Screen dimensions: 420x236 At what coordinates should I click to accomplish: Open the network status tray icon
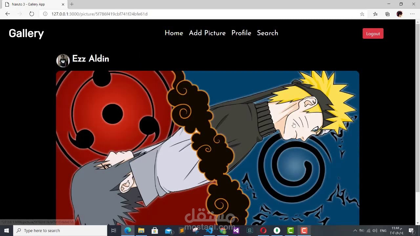pyautogui.click(x=368, y=230)
